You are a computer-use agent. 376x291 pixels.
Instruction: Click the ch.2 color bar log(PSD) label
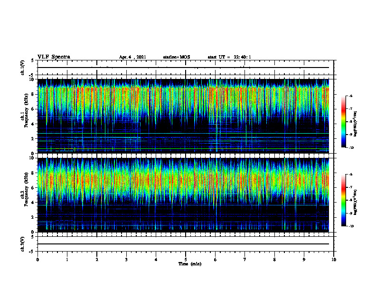click(356, 202)
